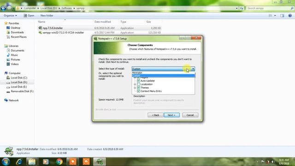Uncheck the Auto-Updater component
The height and width of the screenshot is (166, 295).
(x=138, y=81)
